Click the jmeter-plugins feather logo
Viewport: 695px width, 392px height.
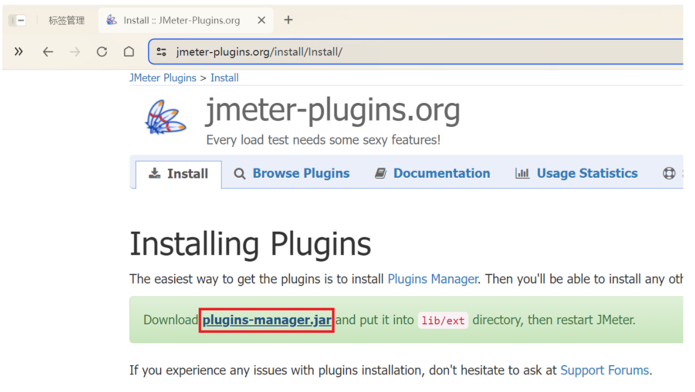click(x=165, y=117)
